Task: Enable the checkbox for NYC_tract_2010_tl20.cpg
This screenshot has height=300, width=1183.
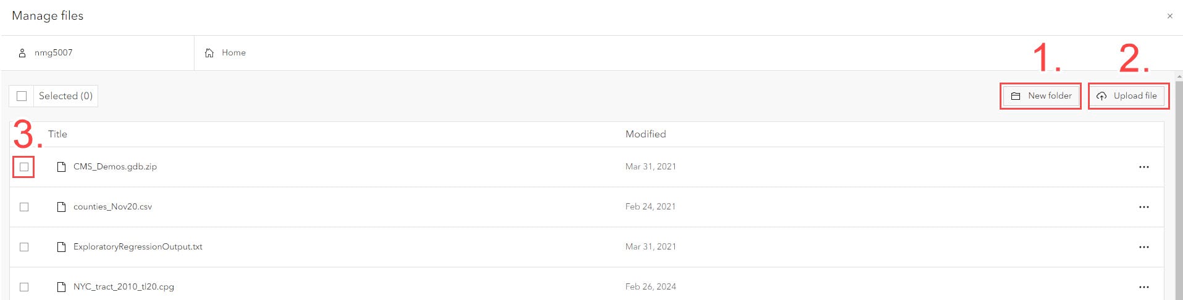Action: [24, 287]
